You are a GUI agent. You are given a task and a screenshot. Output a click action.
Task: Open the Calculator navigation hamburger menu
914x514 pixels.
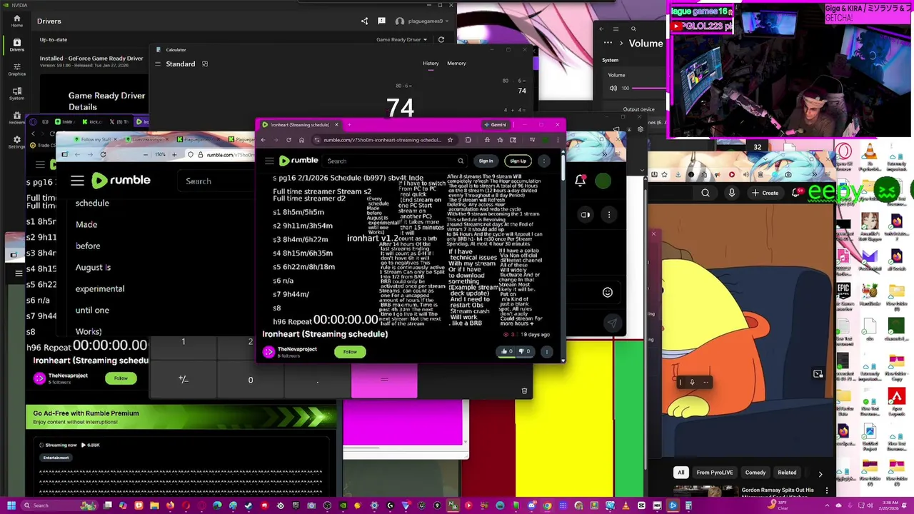tap(158, 64)
